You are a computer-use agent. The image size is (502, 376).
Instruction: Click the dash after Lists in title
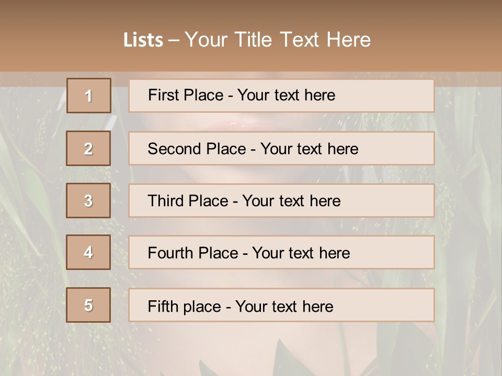point(174,40)
